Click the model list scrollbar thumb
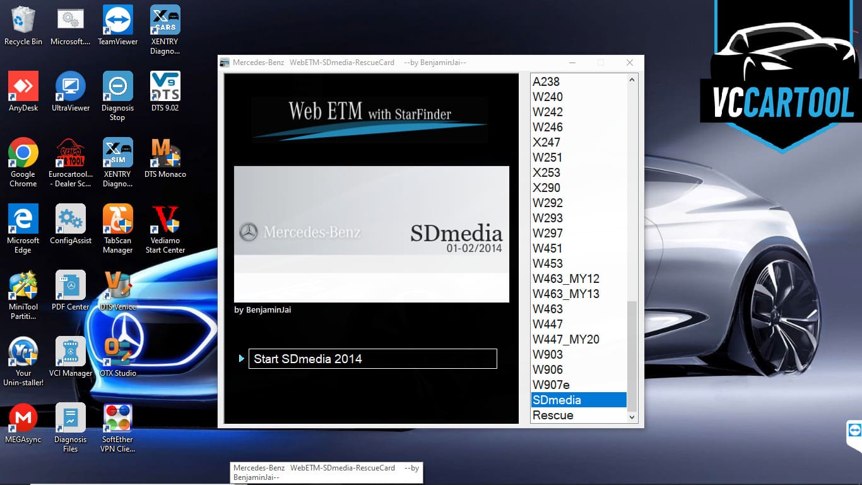The height and width of the screenshot is (485, 862). pos(632,356)
